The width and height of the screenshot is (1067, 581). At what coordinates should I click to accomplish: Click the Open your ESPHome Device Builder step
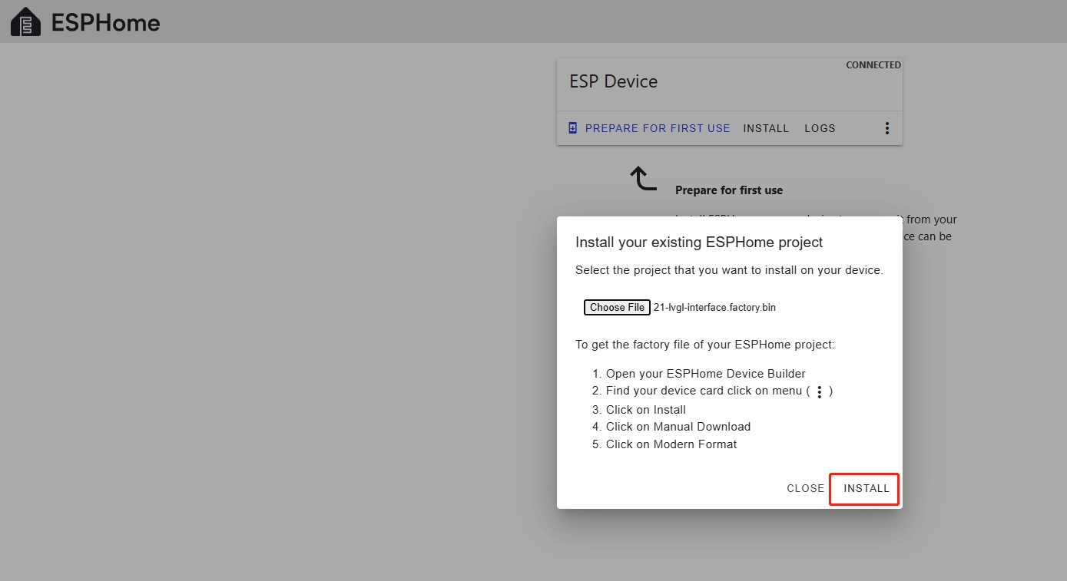pos(705,374)
